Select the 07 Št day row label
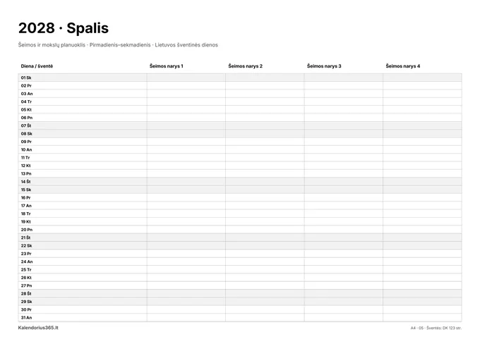 click(x=26, y=125)
